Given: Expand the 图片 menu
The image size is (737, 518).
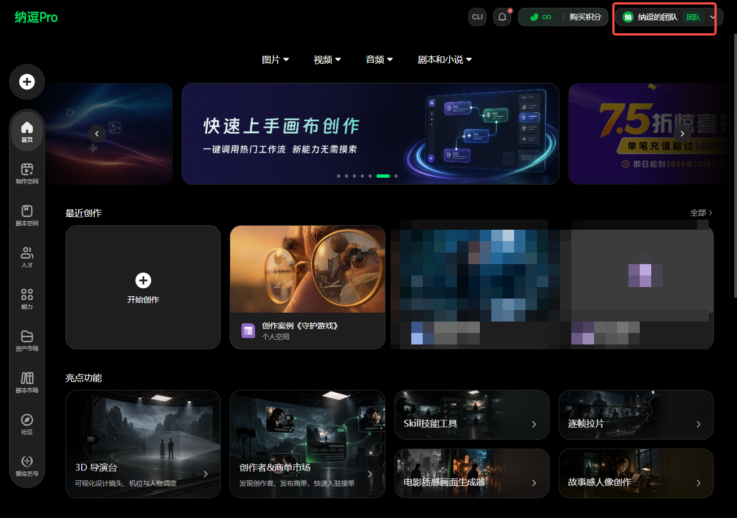Looking at the screenshot, I should tap(275, 60).
